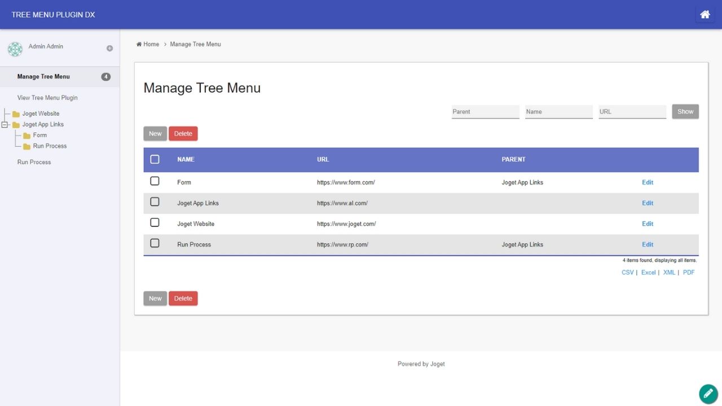Screen dimensions: 722x406
Task: Open View Tree Menu Plugin in sidebar
Action: pos(47,98)
